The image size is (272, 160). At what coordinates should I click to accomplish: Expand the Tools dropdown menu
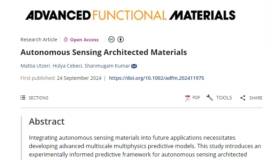click(x=224, y=98)
